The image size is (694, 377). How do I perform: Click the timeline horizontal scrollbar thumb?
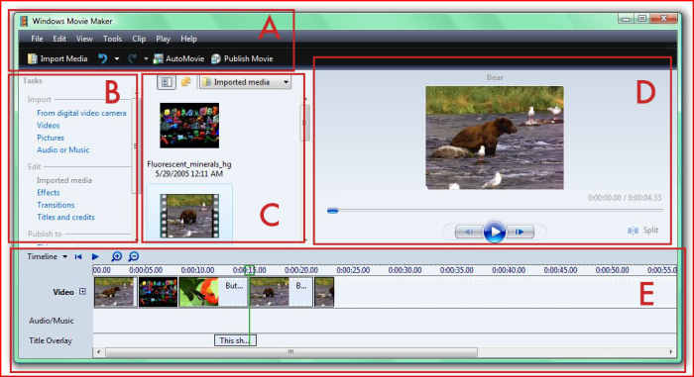tap(291, 352)
